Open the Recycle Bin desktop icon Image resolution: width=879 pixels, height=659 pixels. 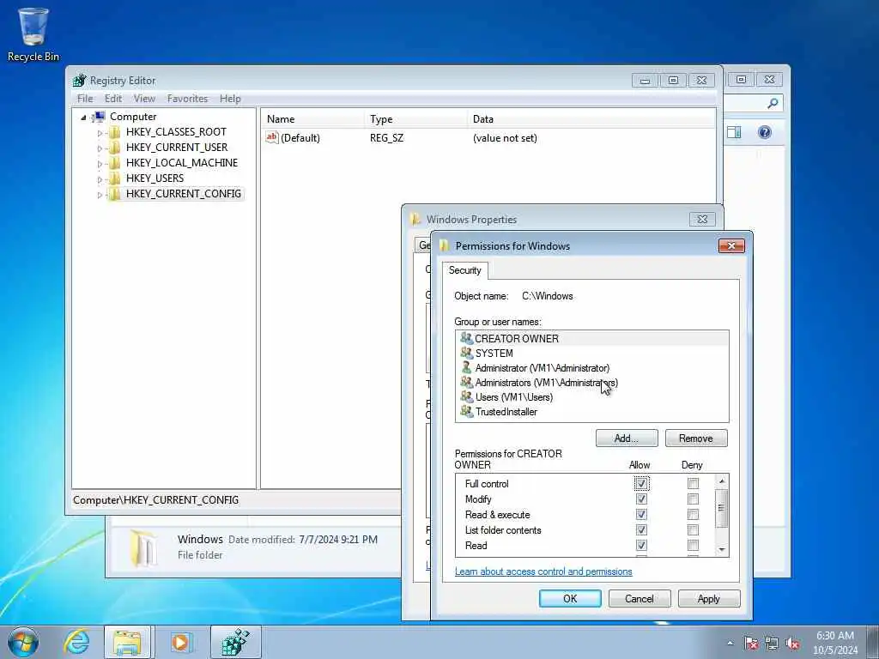point(33,33)
